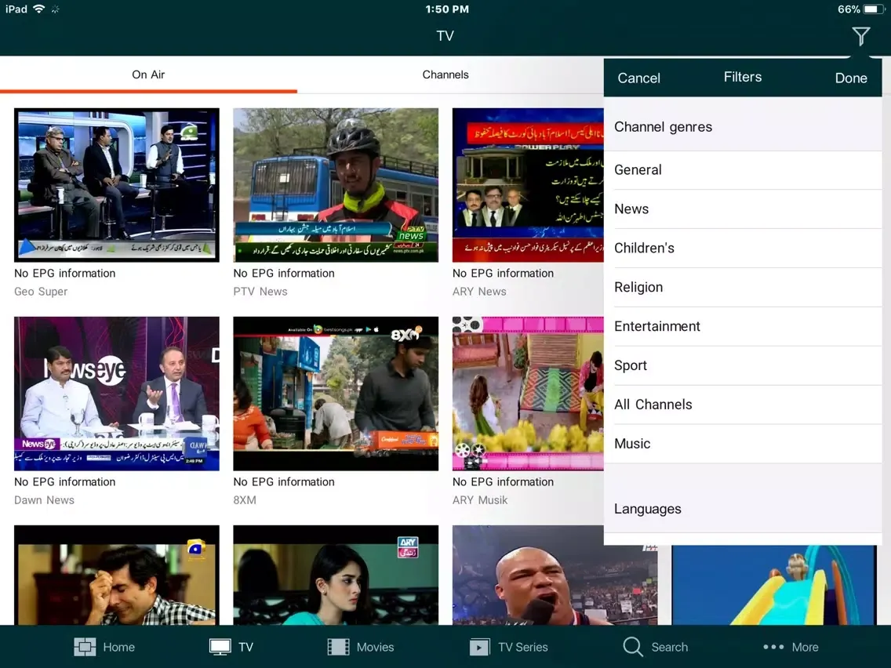Image resolution: width=891 pixels, height=668 pixels.
Task: Tap Movies label in bottom navigation
Action: 375,647
